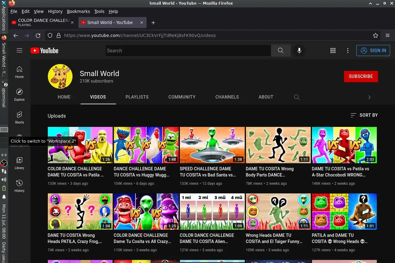Screen dimensions: 395x263
Task: Open Firefox application hamburger menu
Action: click(x=388, y=35)
